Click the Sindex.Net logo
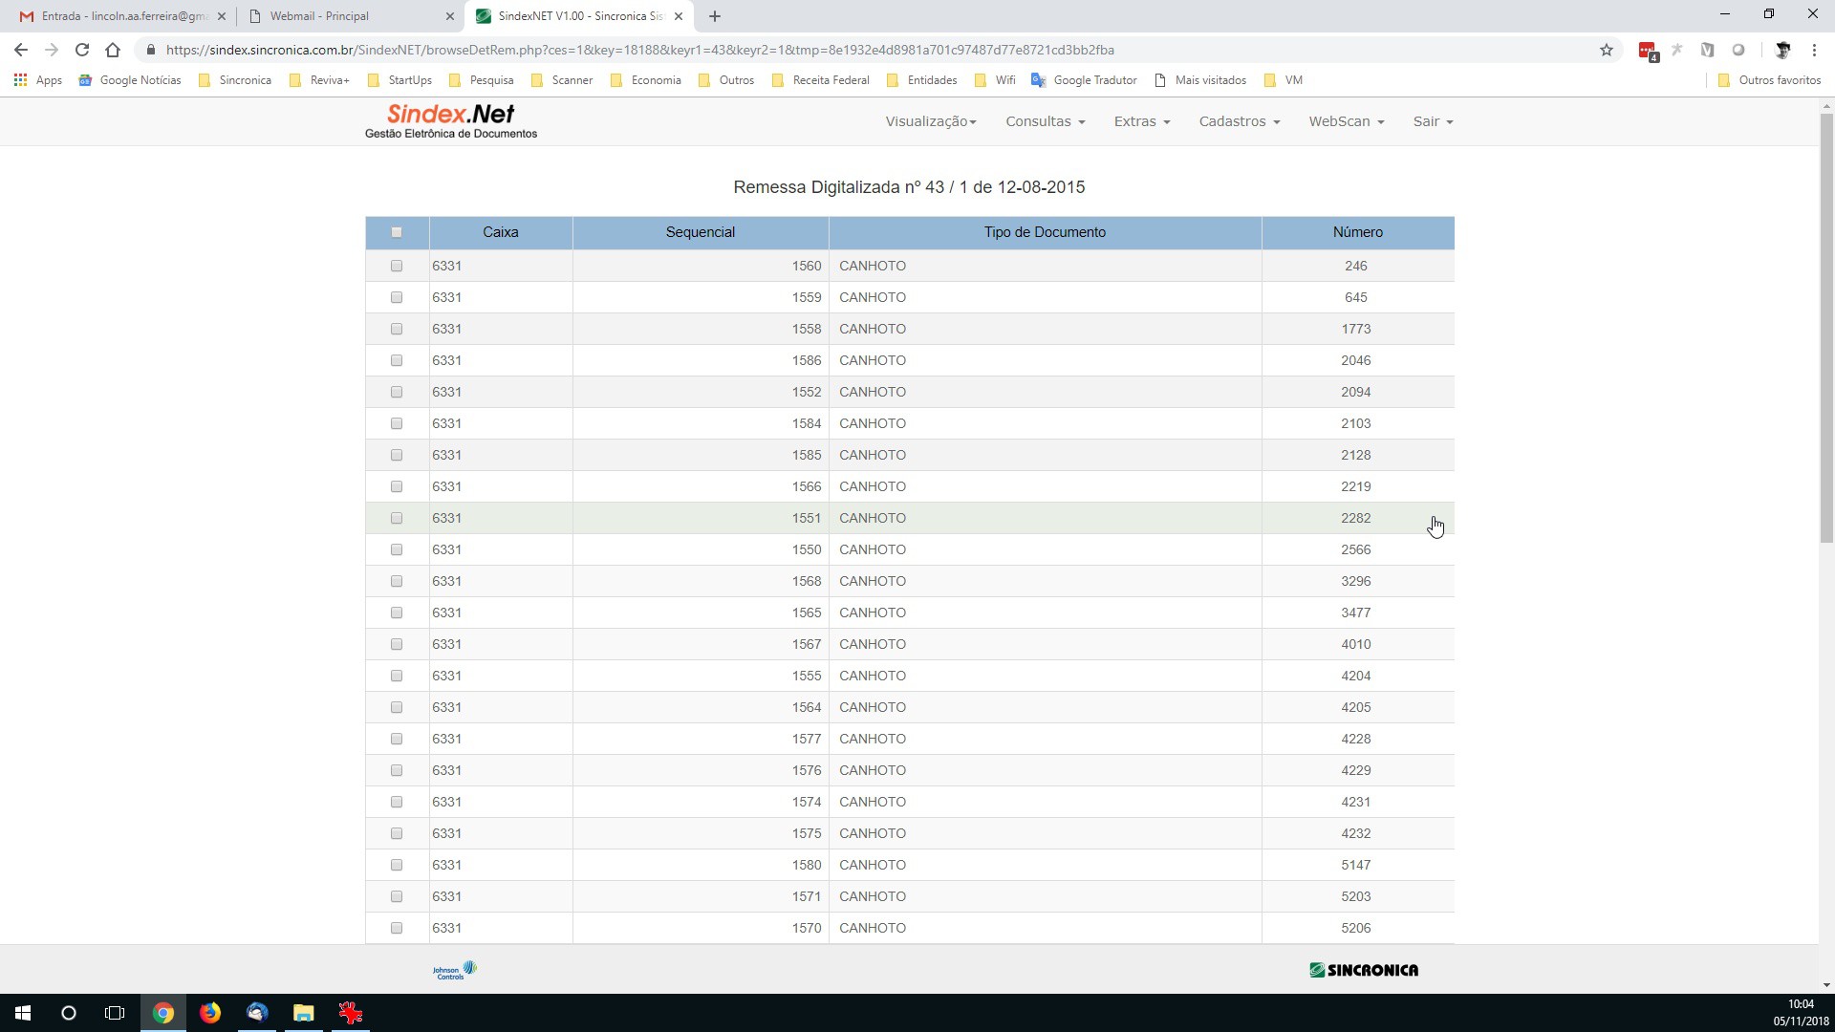1835x1032 pixels. pyautogui.click(x=450, y=121)
